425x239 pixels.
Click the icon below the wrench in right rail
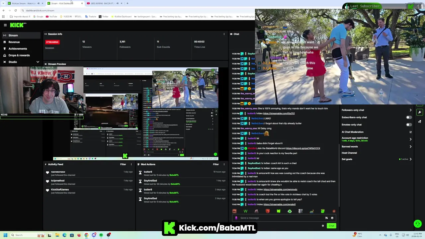[x=420, y=121]
